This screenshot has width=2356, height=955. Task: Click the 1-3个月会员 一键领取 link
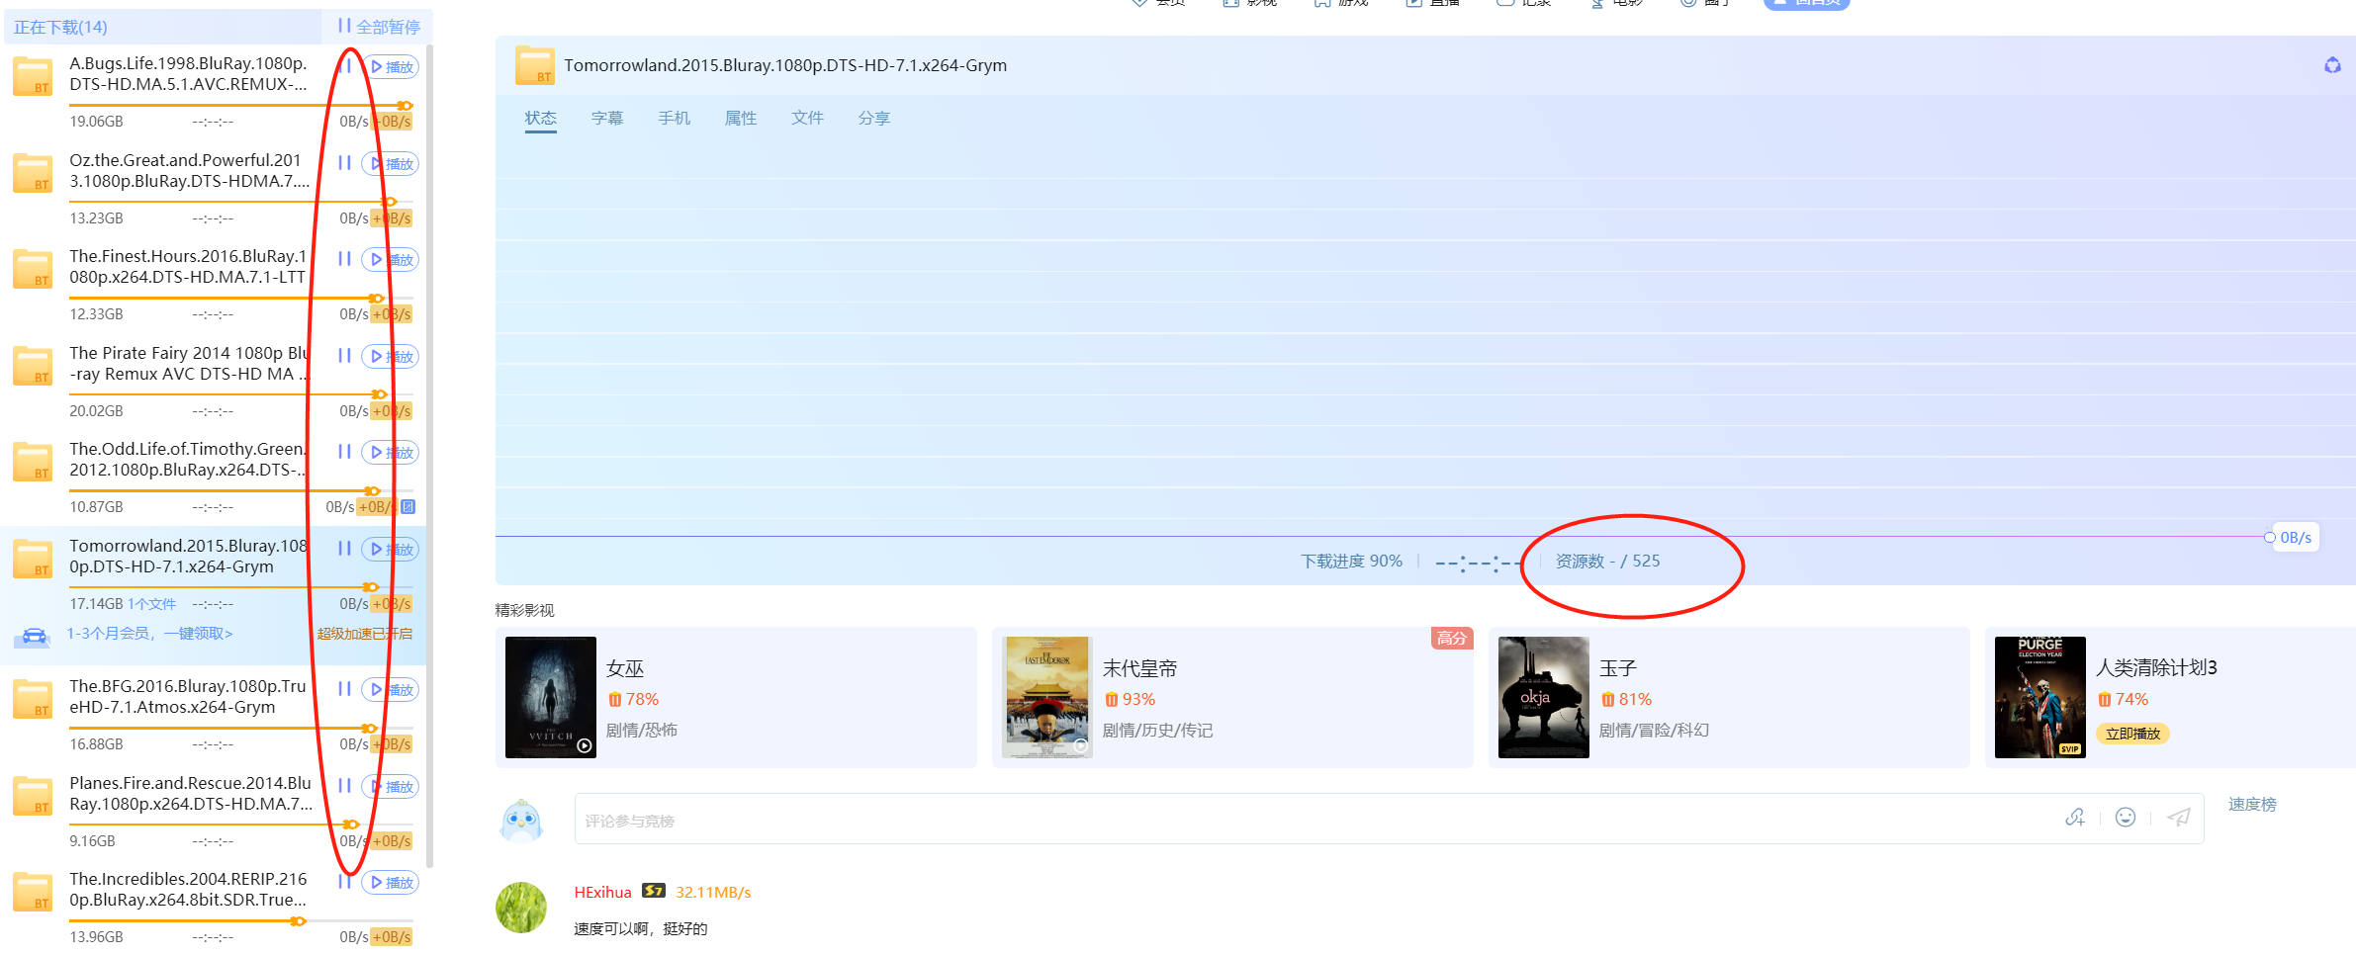point(149,634)
